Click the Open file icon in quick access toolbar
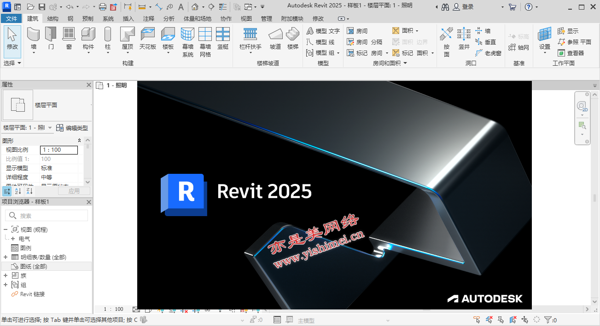This screenshot has height=326, width=600. tap(30, 7)
